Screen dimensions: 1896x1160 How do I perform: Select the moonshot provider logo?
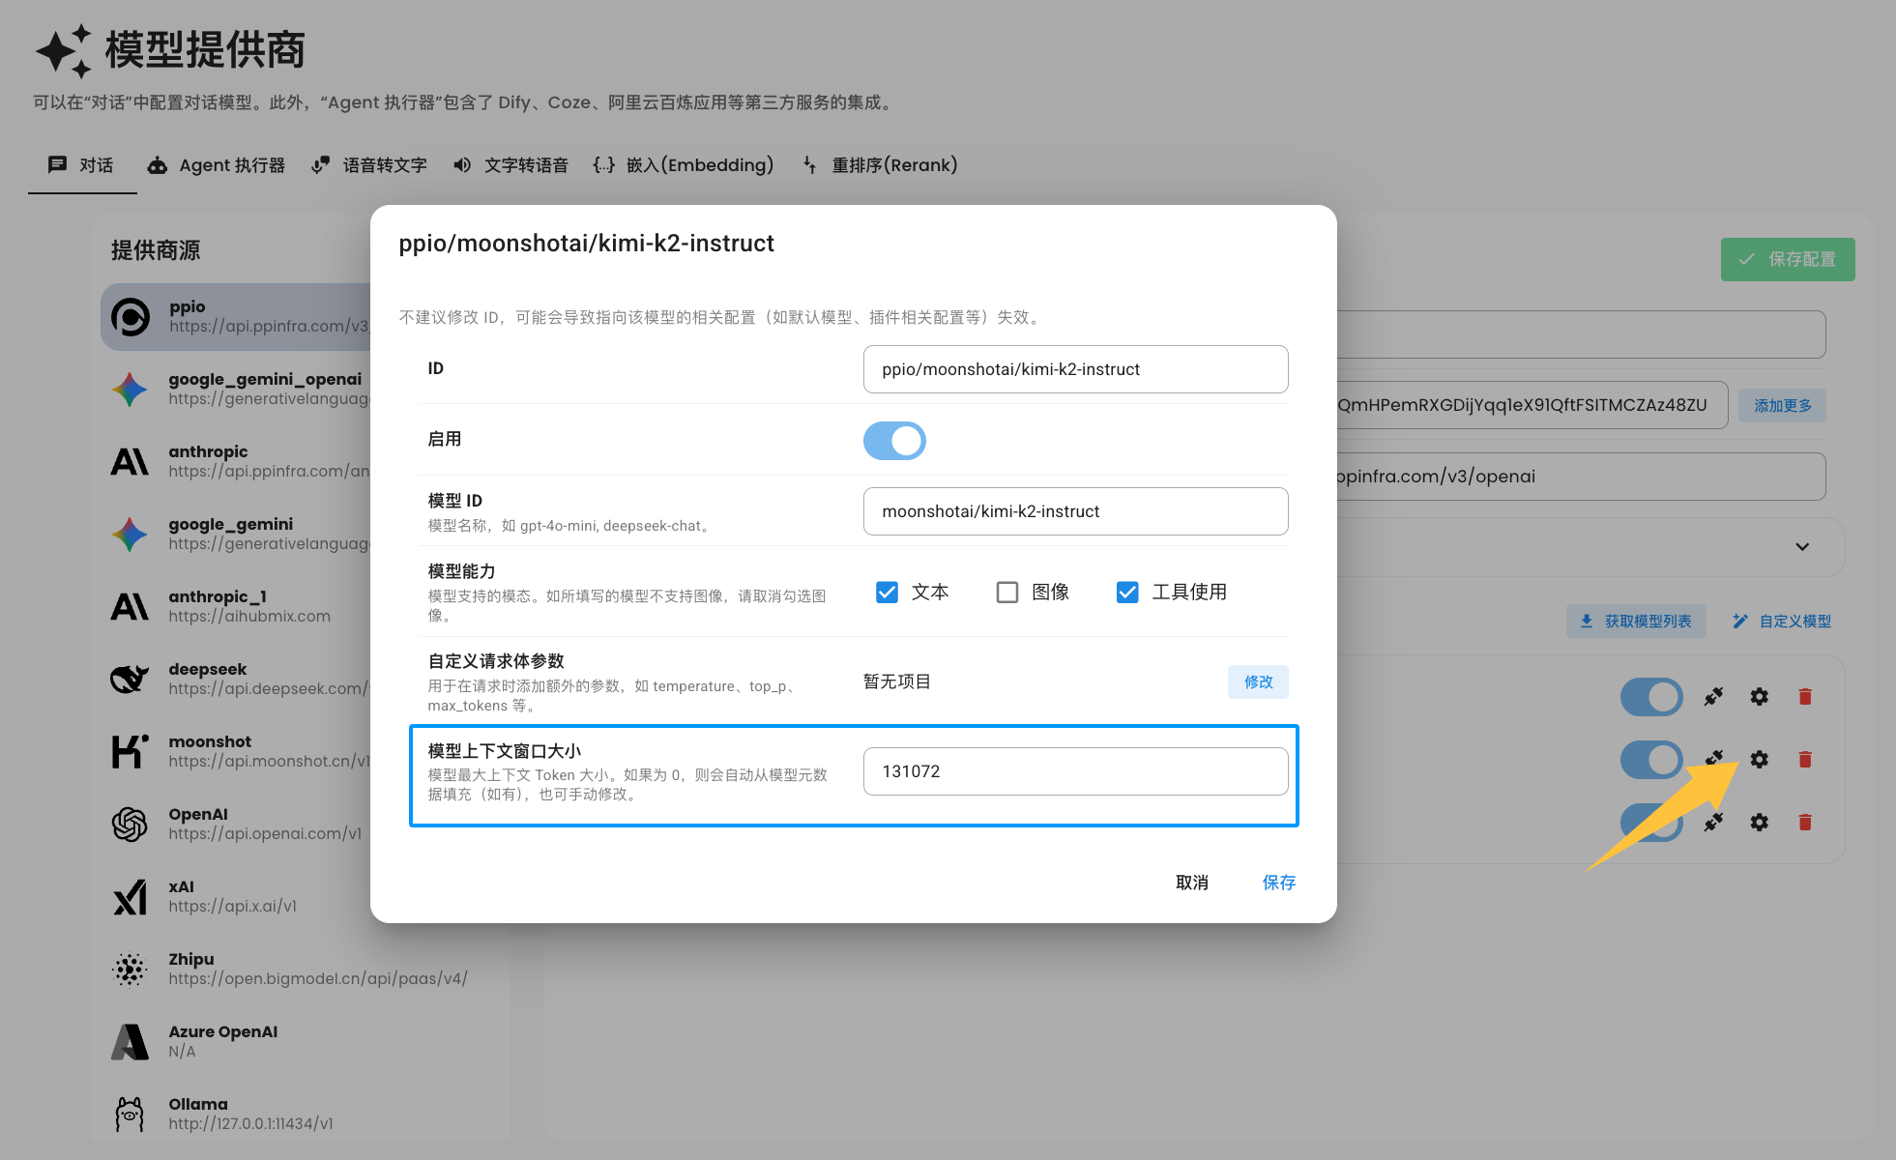click(130, 751)
